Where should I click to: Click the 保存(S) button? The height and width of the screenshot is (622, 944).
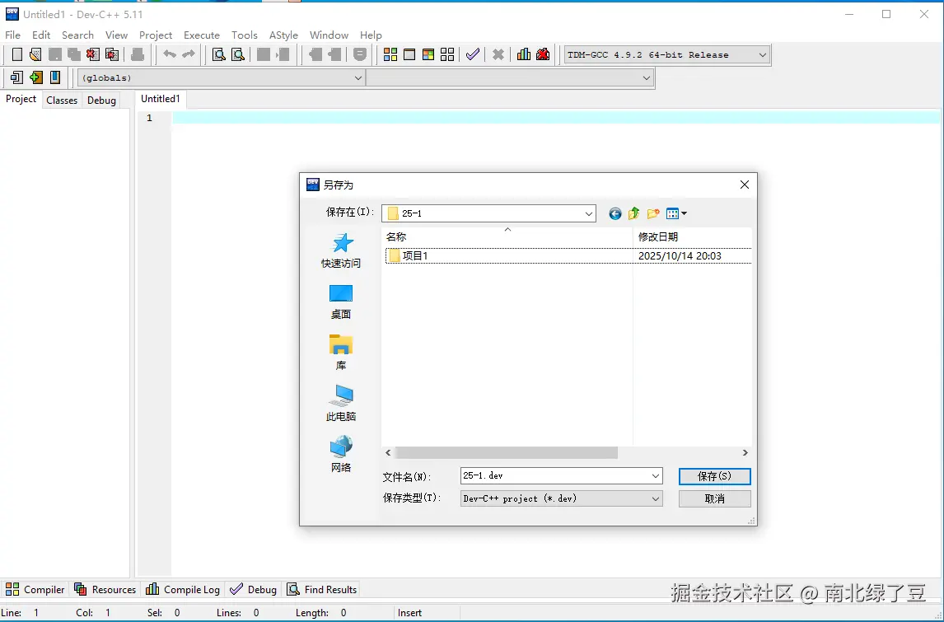(715, 476)
